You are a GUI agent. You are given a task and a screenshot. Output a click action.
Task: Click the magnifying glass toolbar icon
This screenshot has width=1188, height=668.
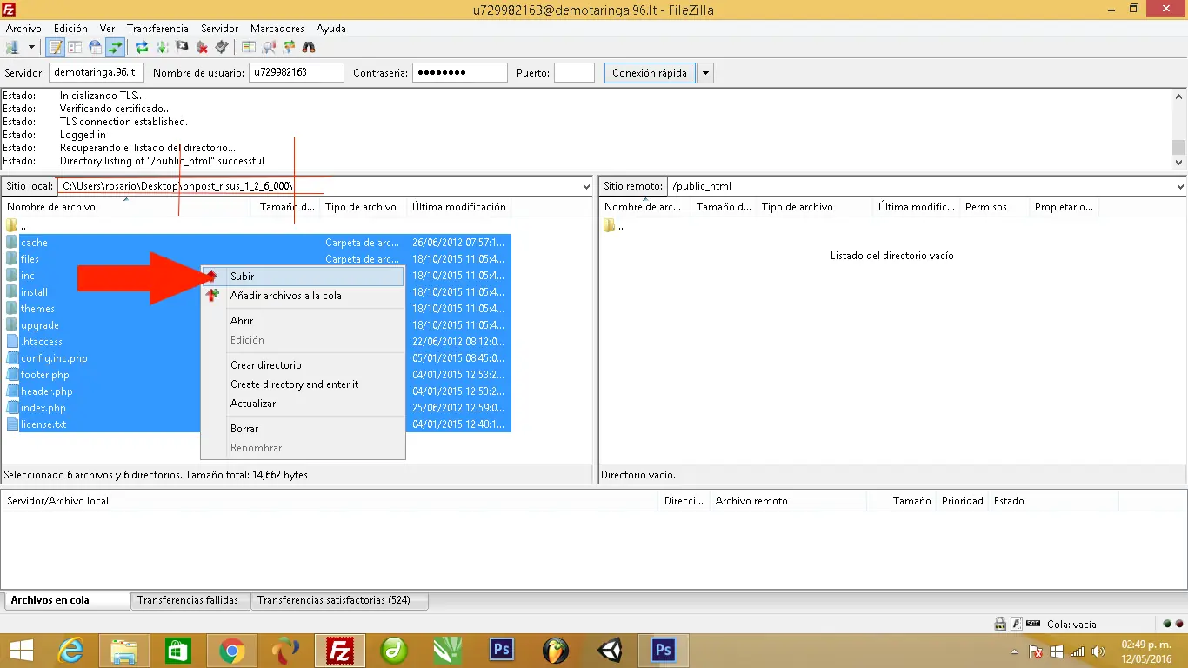[x=269, y=47]
